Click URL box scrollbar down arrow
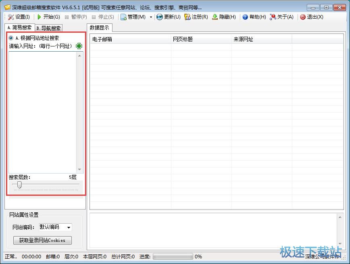 point(80,169)
